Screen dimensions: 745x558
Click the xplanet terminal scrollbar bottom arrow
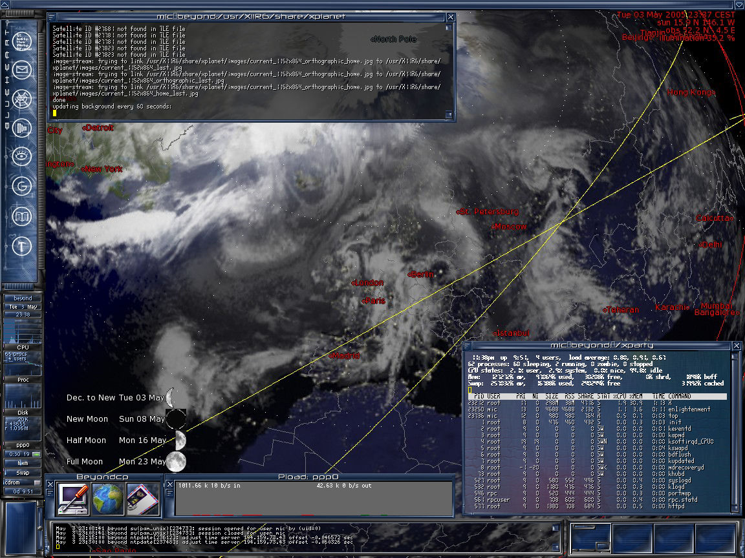pos(449,114)
